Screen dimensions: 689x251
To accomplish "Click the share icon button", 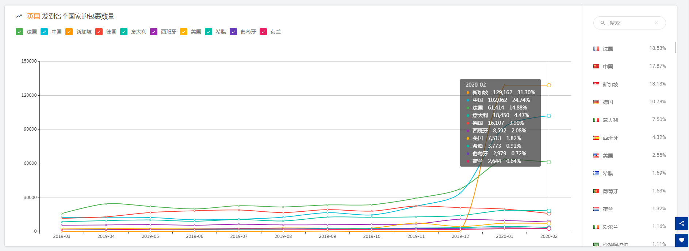I will pos(681,223).
